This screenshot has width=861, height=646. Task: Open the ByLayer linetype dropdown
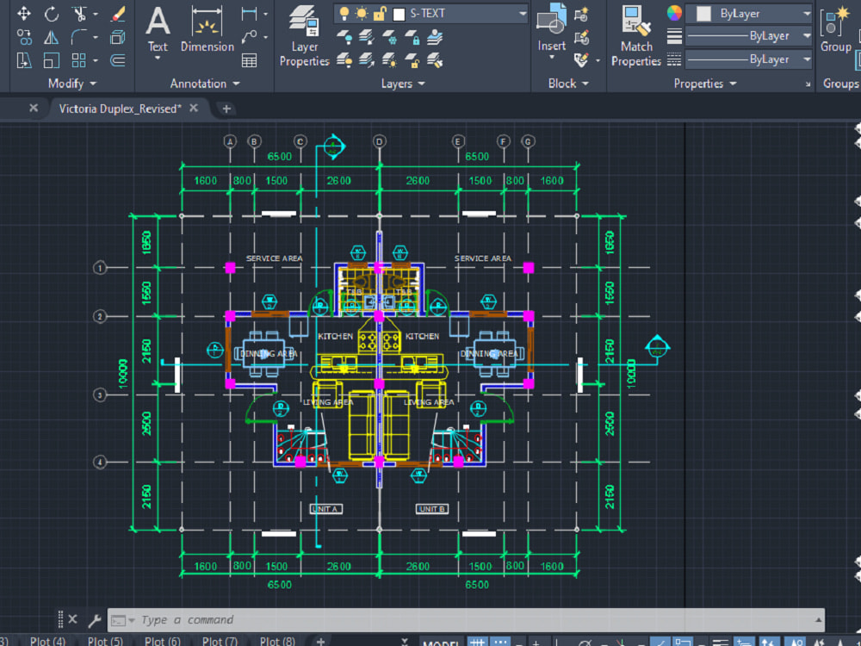coord(807,59)
